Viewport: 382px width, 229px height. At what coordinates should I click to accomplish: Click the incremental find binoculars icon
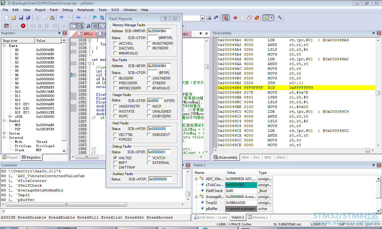click(216, 18)
